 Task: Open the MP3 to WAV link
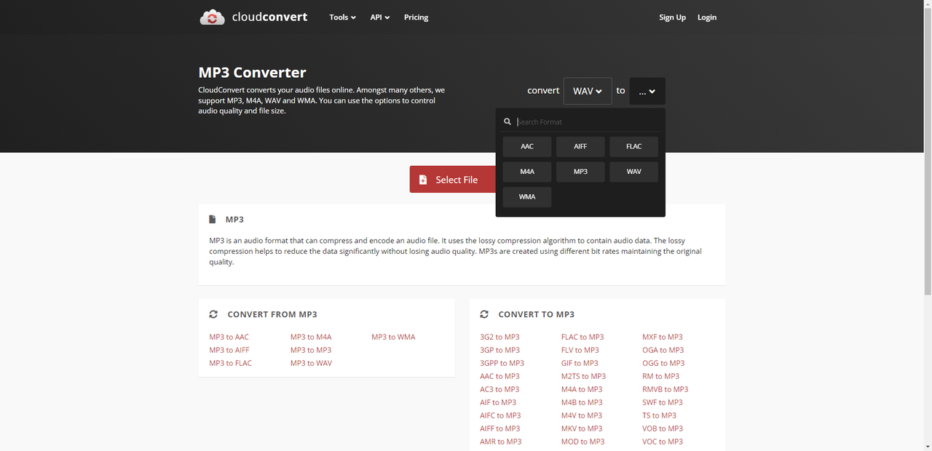[311, 363]
